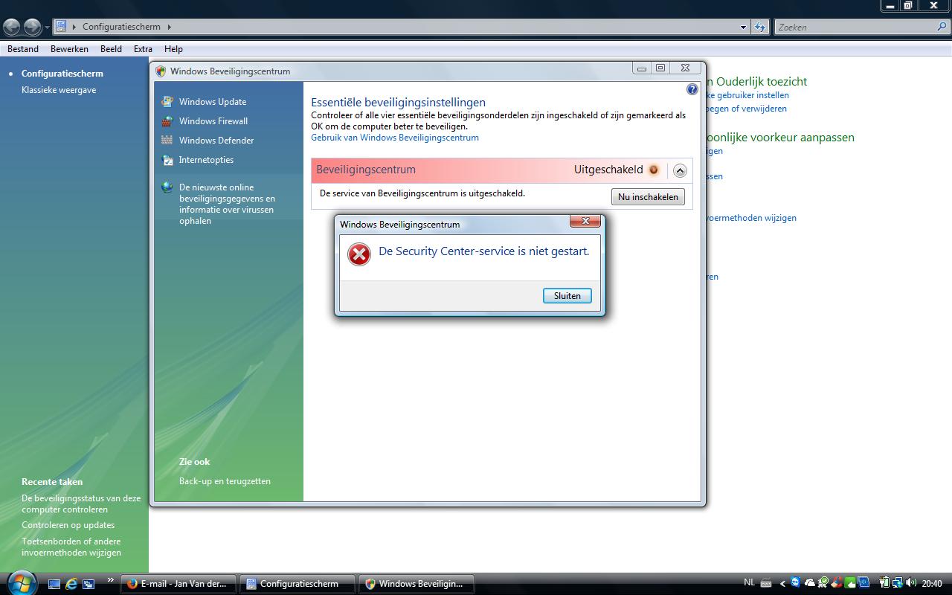Open the Beeld menu

[x=111, y=49]
